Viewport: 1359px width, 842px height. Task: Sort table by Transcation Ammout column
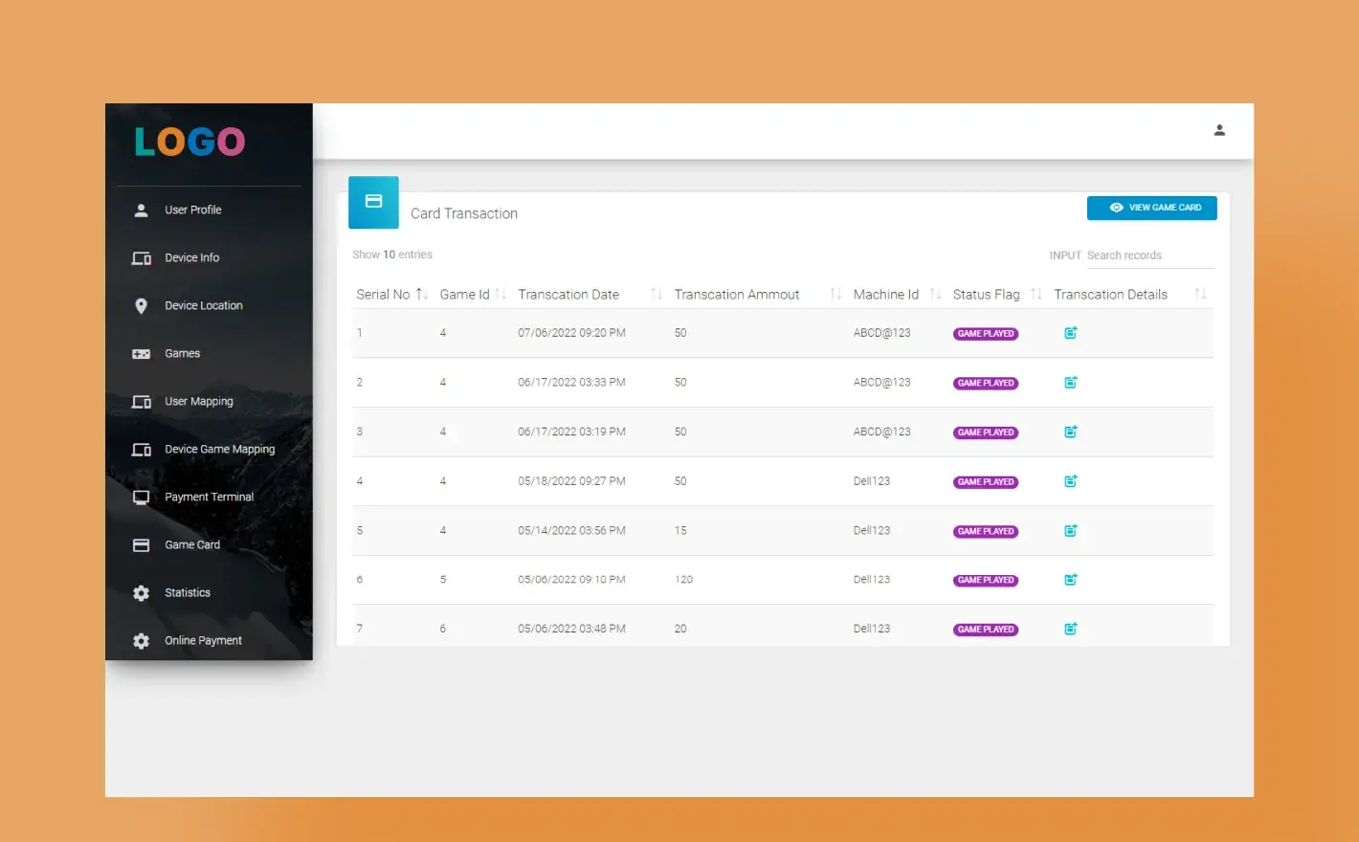point(737,295)
